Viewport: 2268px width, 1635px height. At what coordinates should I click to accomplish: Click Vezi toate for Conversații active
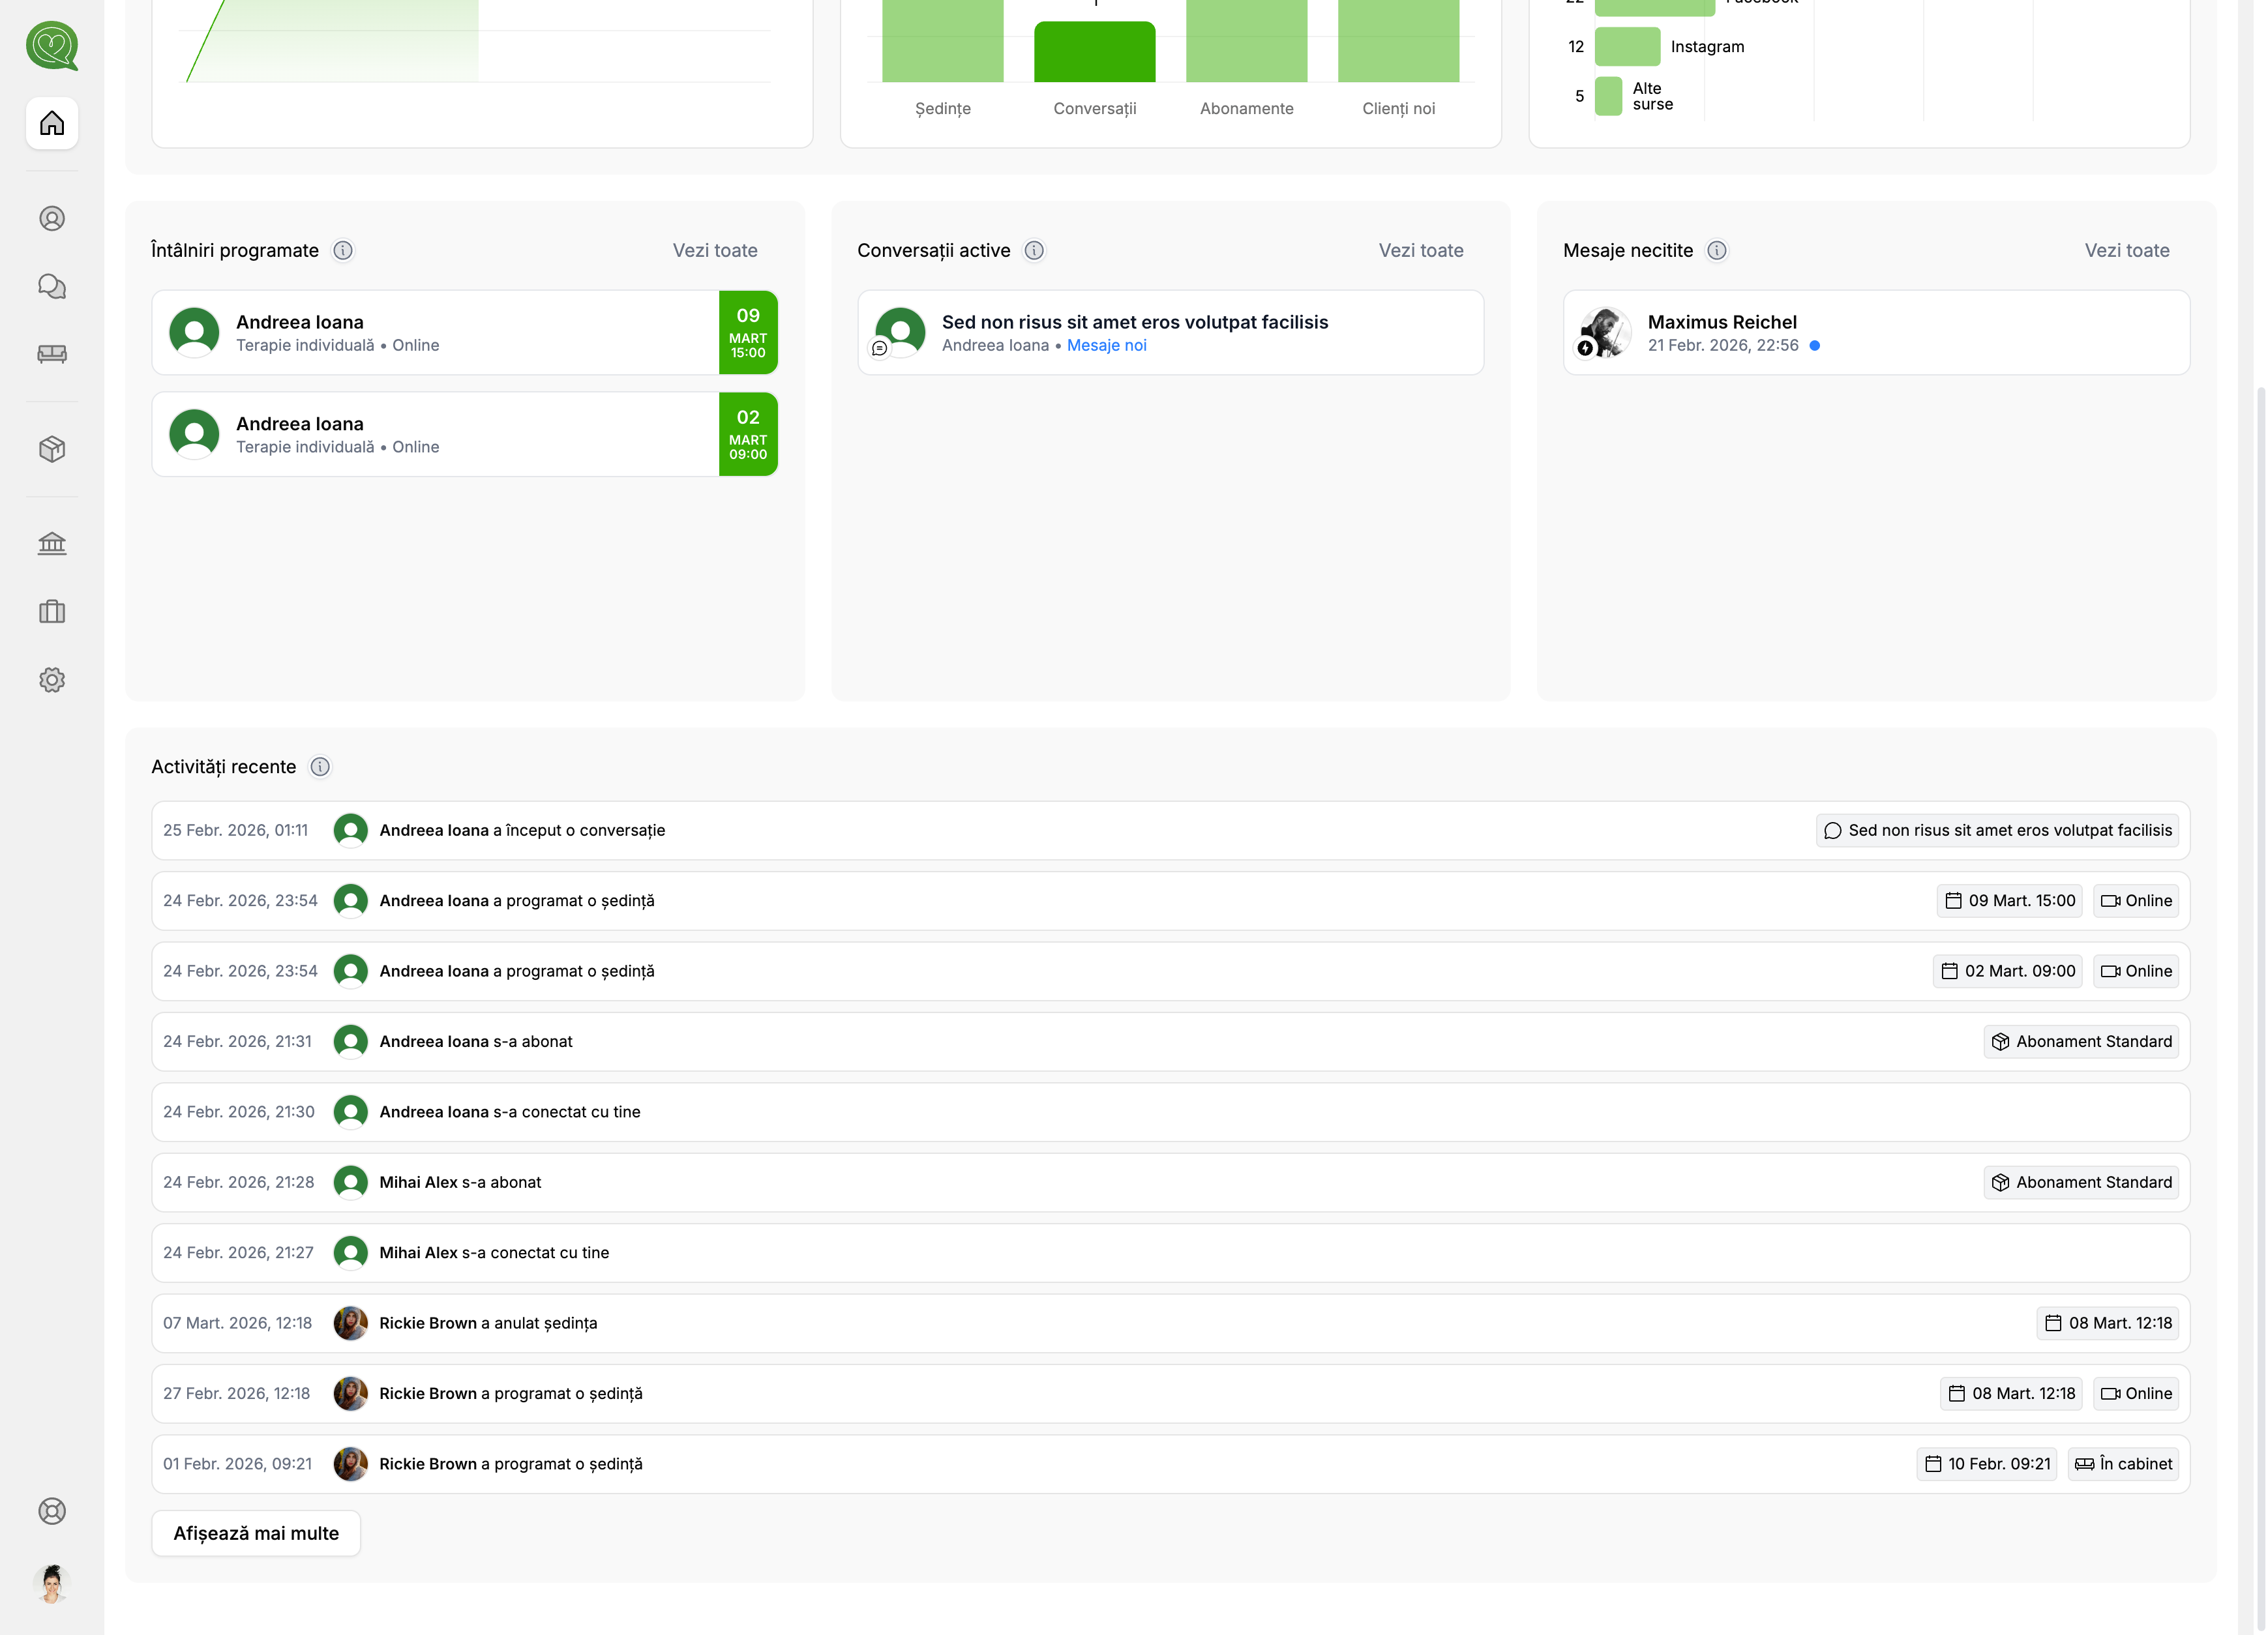(1420, 250)
